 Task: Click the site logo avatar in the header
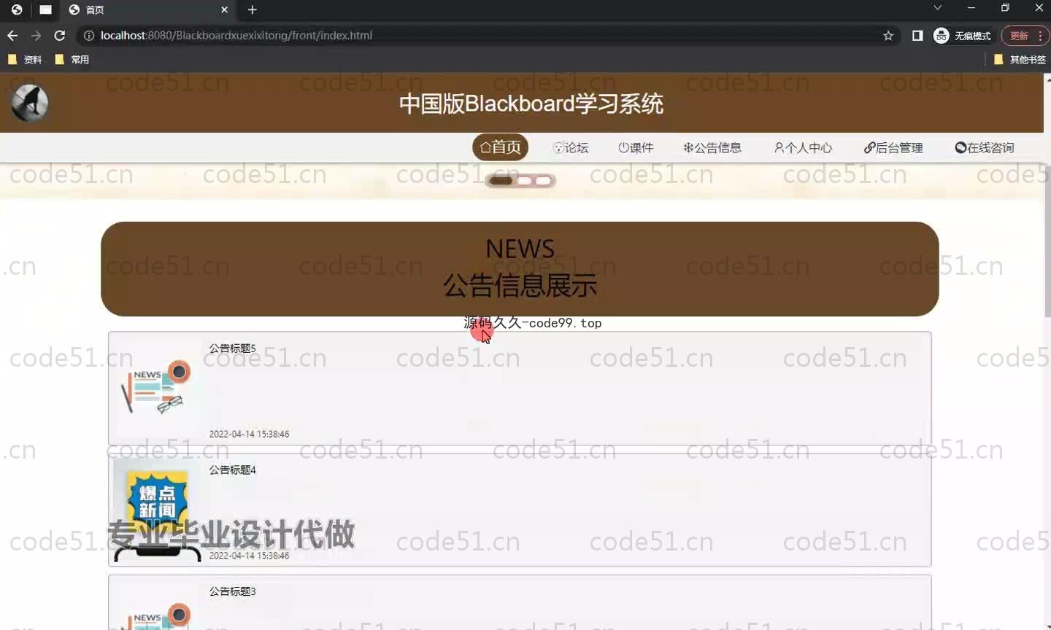tap(30, 103)
